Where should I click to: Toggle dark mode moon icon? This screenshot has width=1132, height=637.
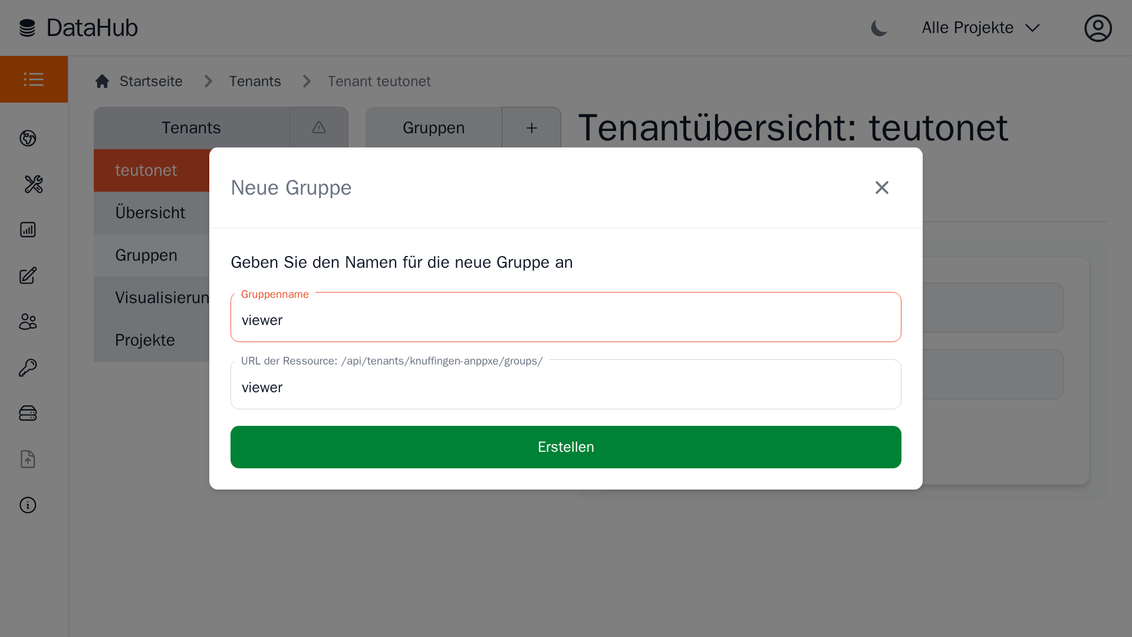(x=878, y=28)
